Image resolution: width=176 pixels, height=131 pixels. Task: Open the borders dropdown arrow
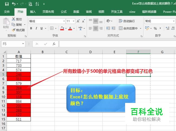click(56, 28)
